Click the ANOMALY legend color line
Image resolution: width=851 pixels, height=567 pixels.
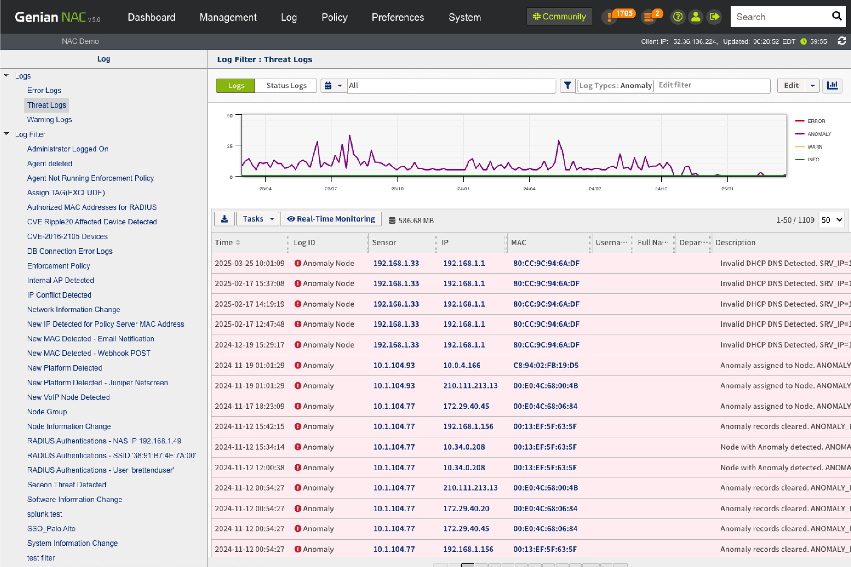pos(800,134)
